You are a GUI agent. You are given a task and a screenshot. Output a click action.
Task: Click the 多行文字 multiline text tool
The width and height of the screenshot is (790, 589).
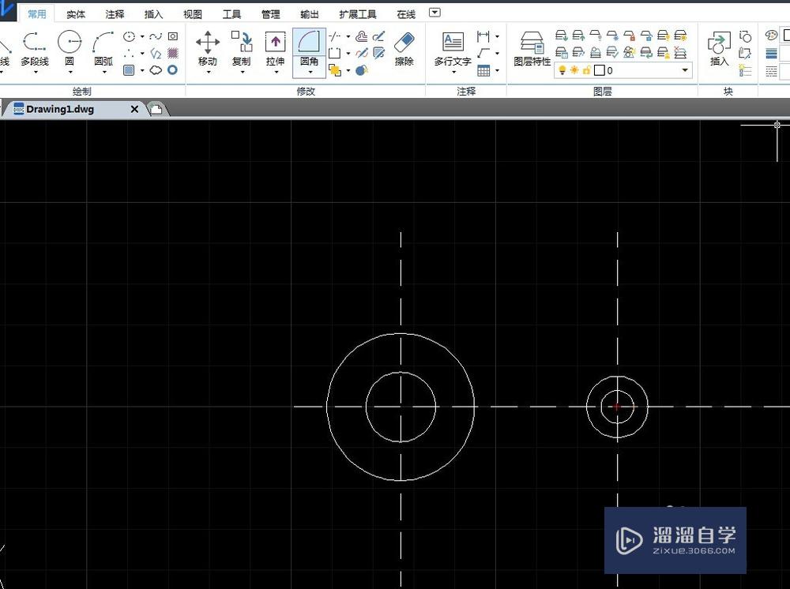click(x=453, y=49)
